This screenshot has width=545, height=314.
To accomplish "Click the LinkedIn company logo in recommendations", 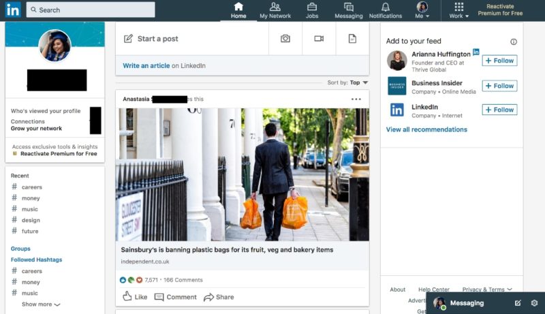I will click(397, 110).
